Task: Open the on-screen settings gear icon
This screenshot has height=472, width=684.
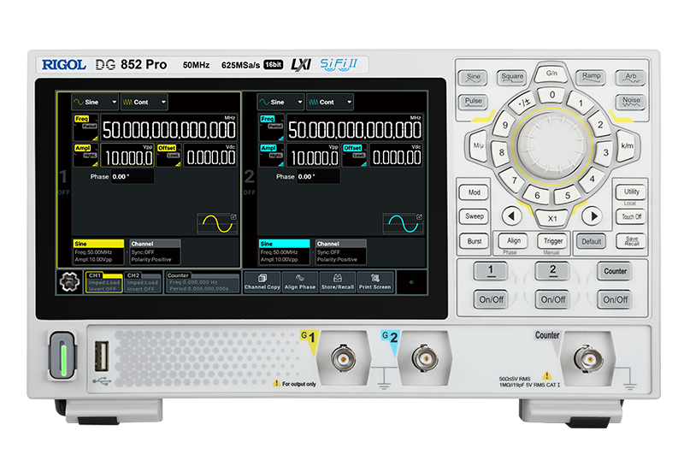Action: (68, 282)
